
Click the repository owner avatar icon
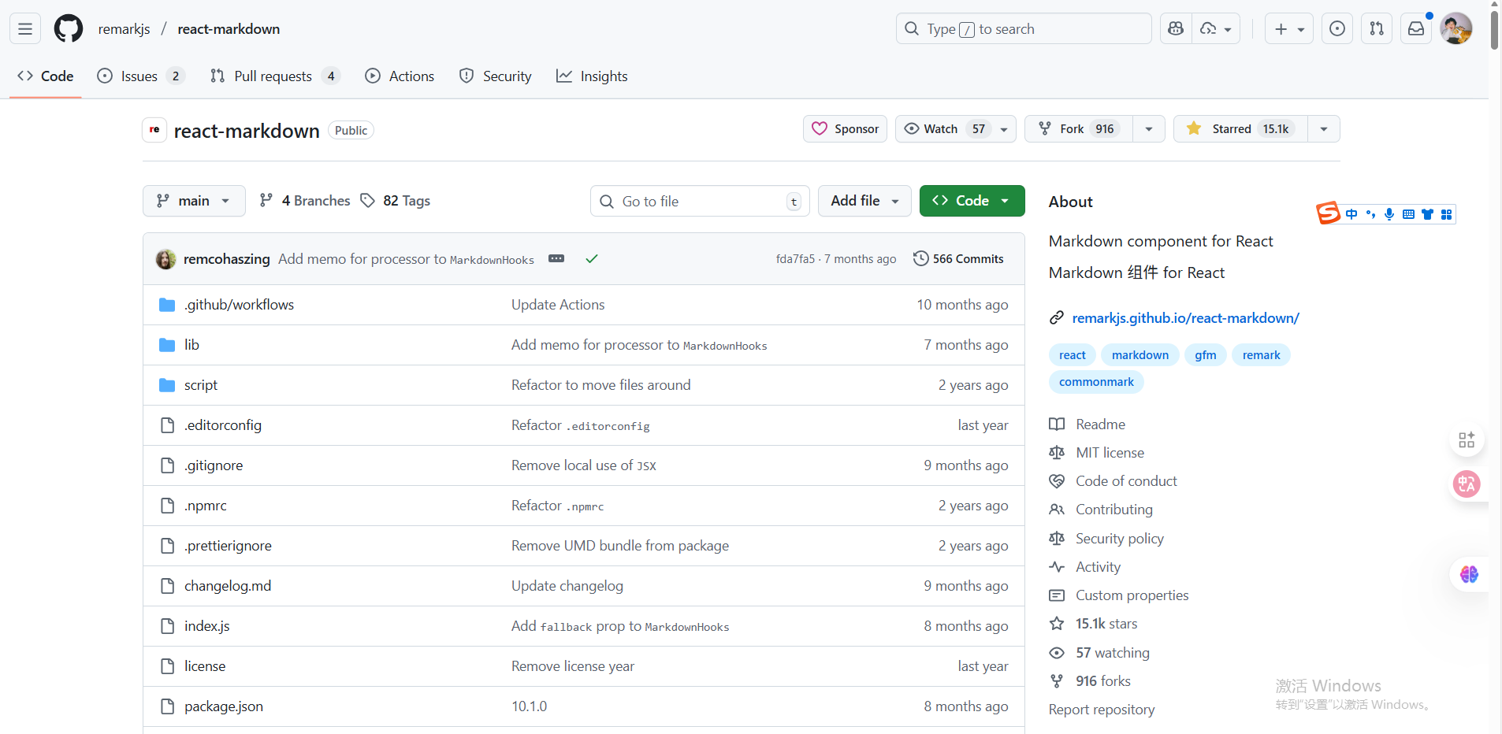coord(154,130)
